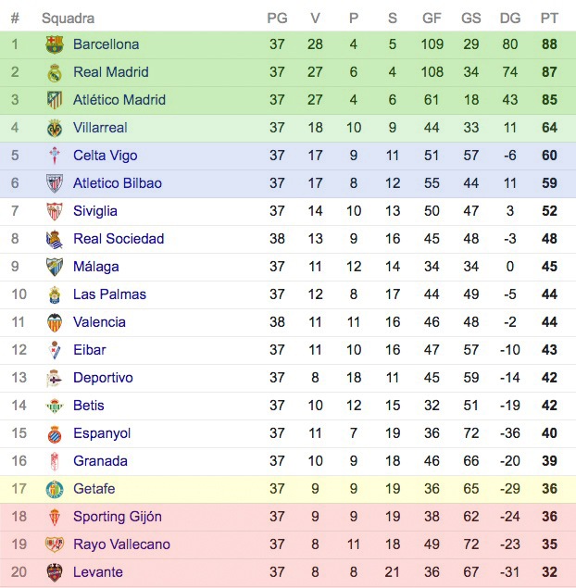Open the Rayo Vallecano team page
This screenshot has width=576, height=588.
(121, 544)
